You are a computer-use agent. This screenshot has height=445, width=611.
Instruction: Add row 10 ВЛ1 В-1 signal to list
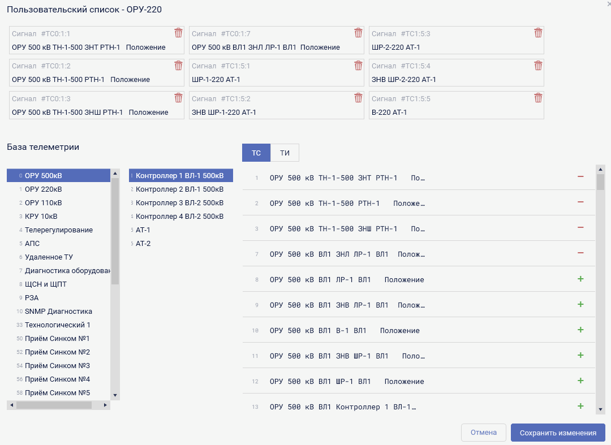coord(580,330)
